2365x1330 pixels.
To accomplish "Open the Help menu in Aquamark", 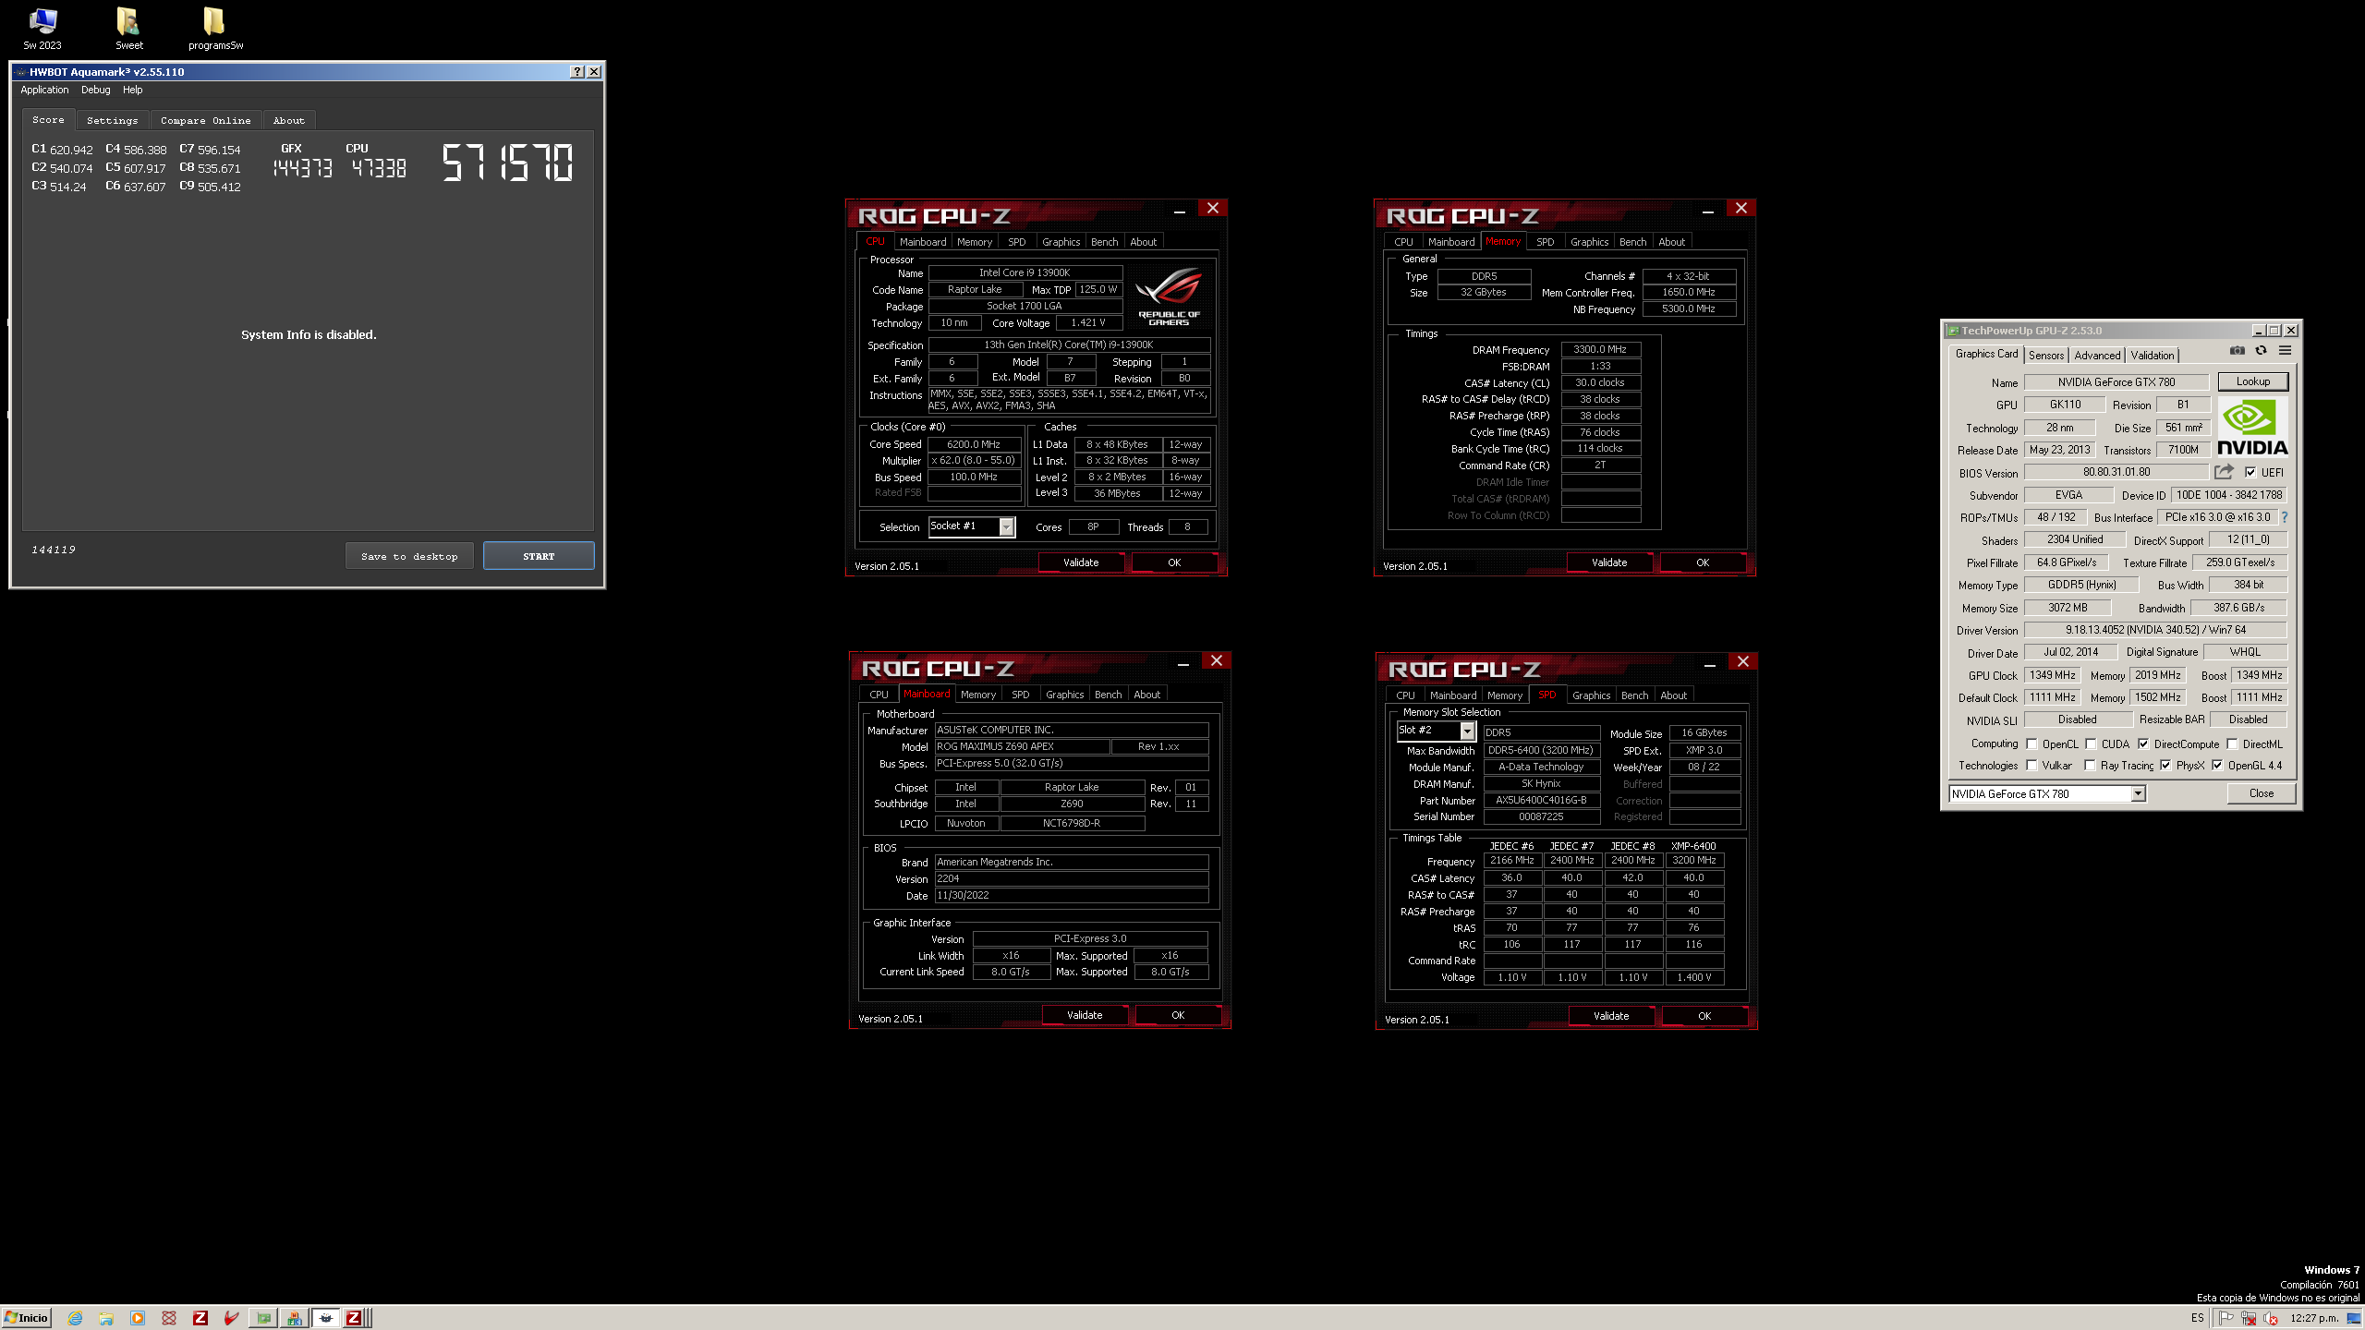I will (x=133, y=90).
